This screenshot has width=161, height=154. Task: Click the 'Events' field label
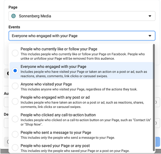(14, 27)
